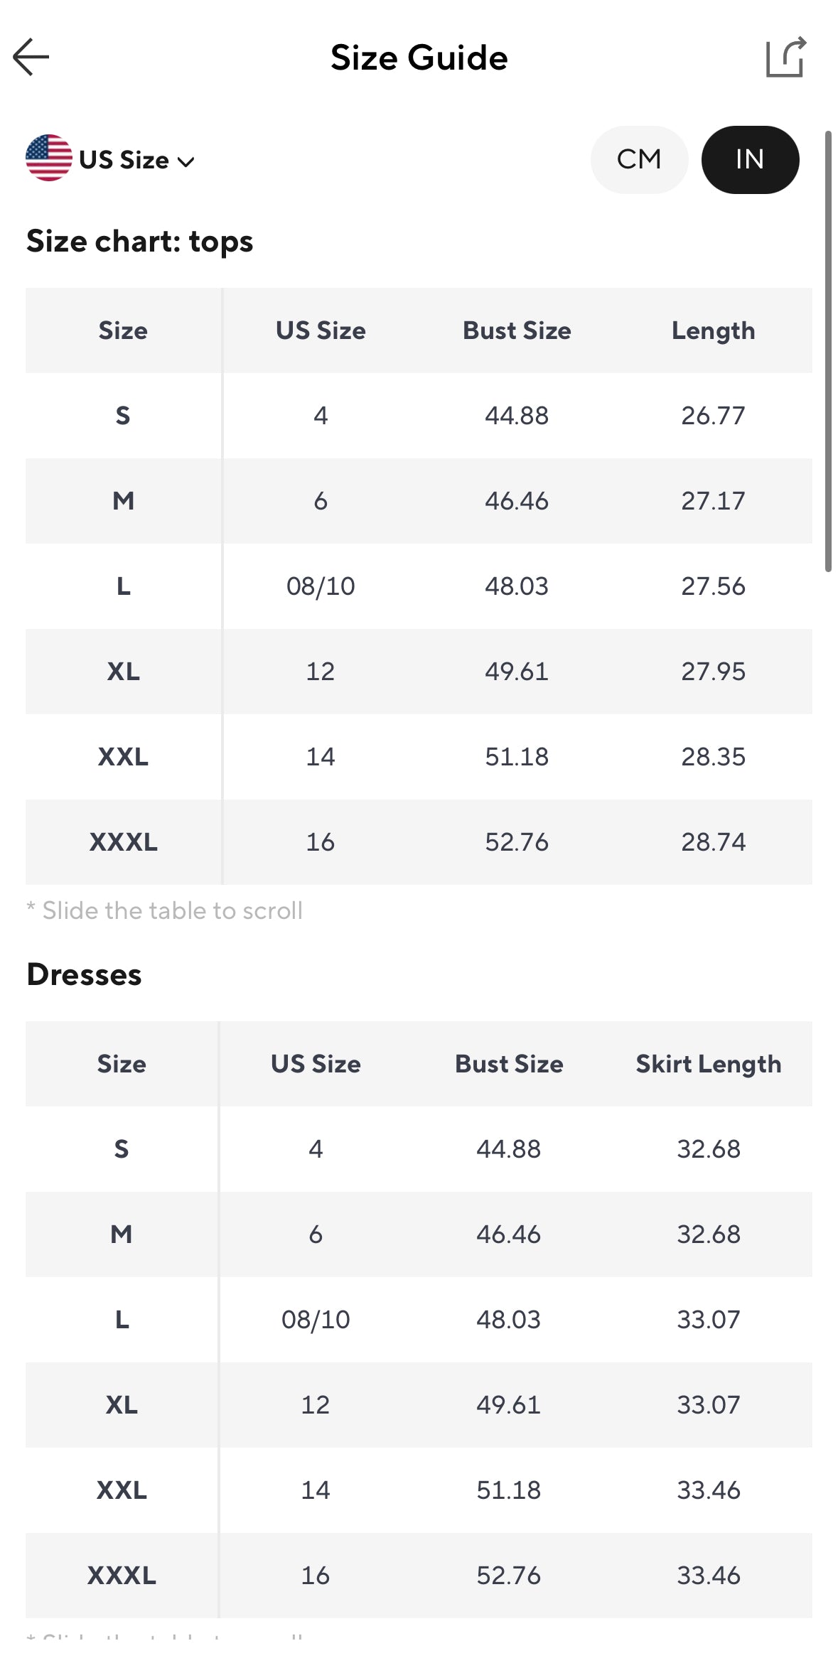This screenshot has width=838, height=1668.
Task: Select the IN unit toggle
Action: [750, 159]
